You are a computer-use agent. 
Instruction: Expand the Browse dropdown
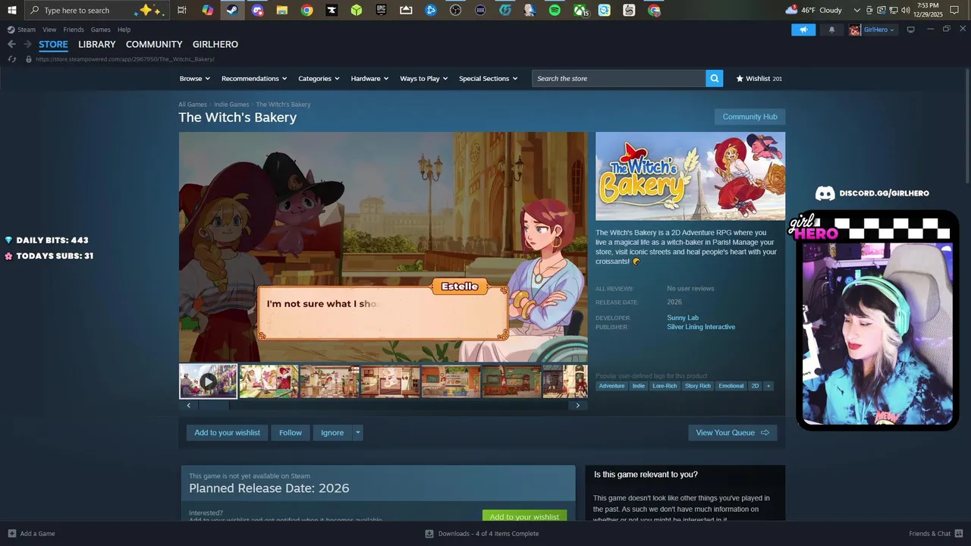[x=194, y=78]
